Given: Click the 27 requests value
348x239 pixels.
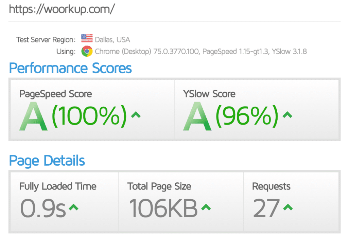Looking at the screenshot, I should [x=266, y=208].
